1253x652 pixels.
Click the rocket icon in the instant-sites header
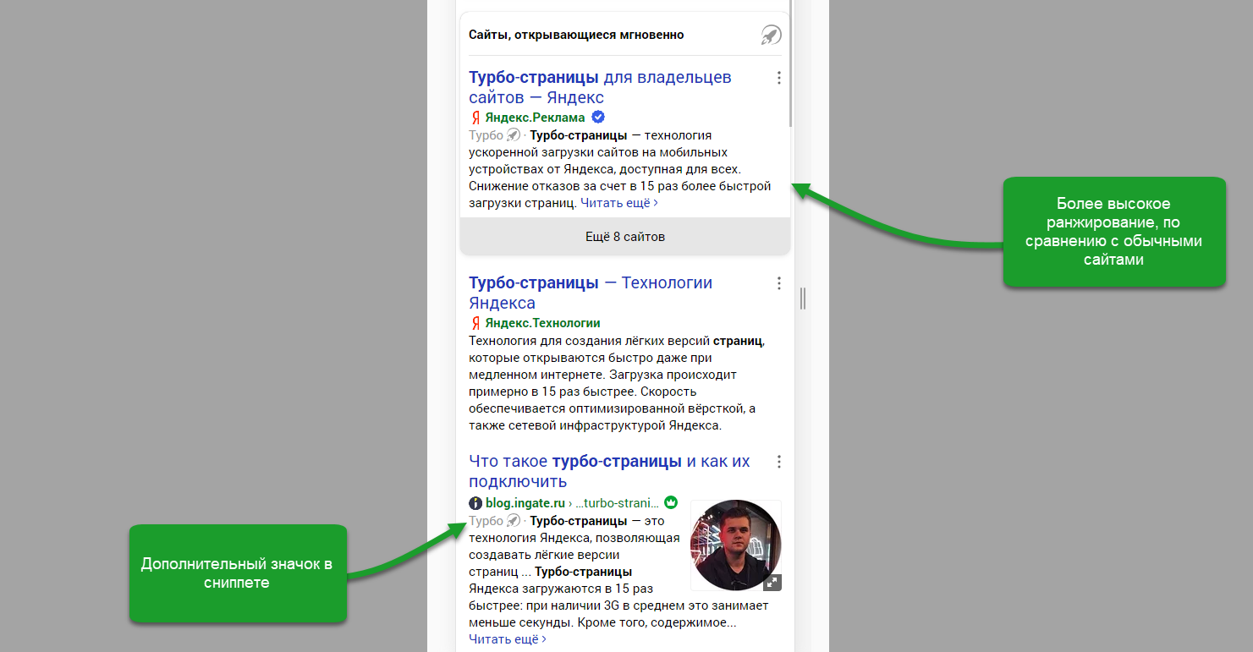[x=771, y=36]
